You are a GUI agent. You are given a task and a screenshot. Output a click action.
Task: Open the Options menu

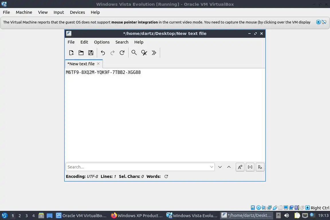click(x=102, y=42)
